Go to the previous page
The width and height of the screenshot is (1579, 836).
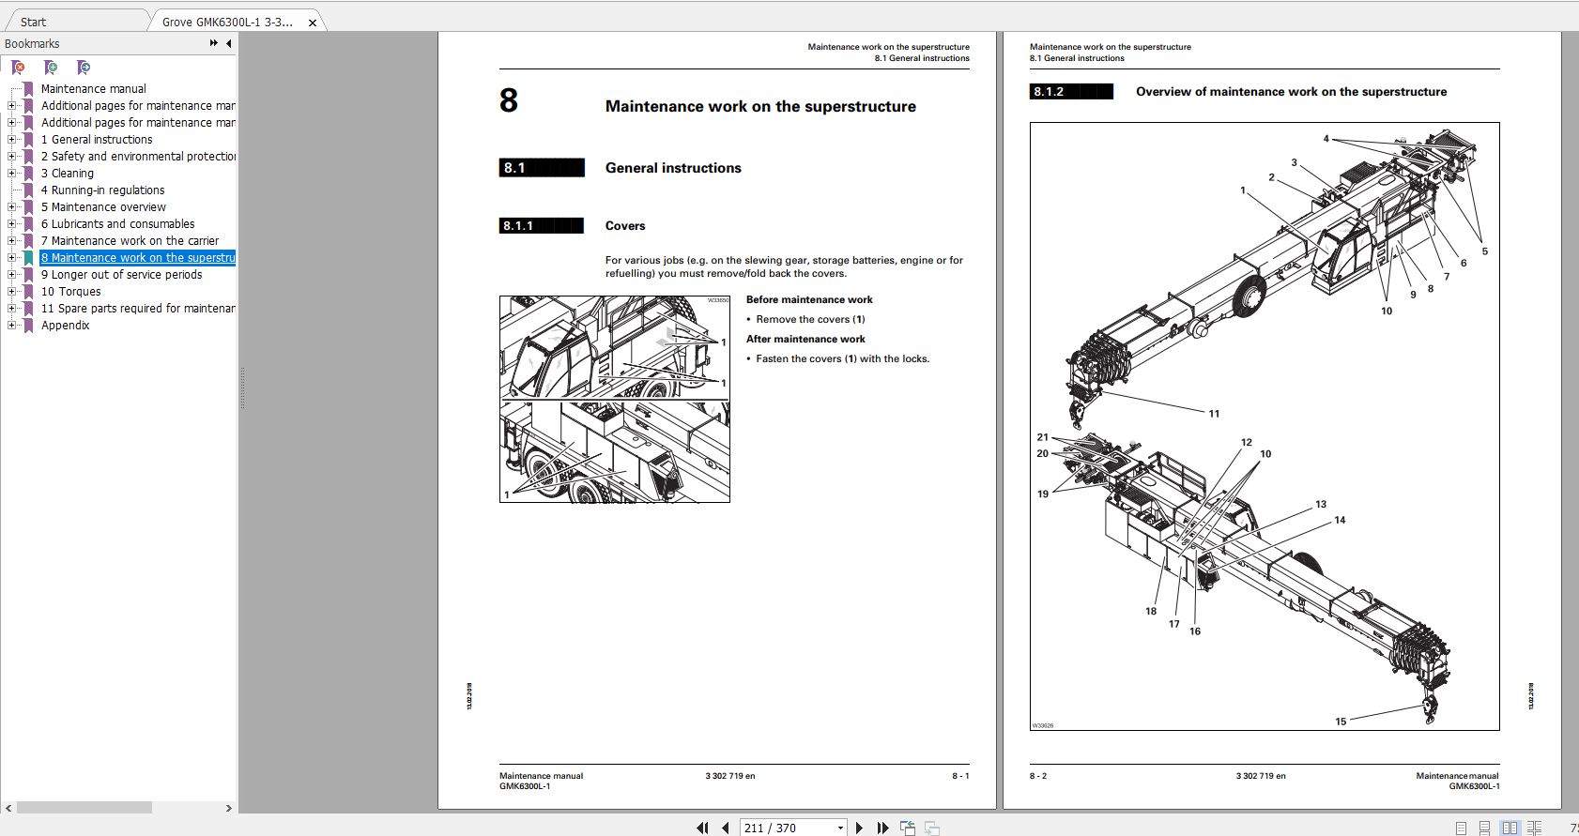726,828
